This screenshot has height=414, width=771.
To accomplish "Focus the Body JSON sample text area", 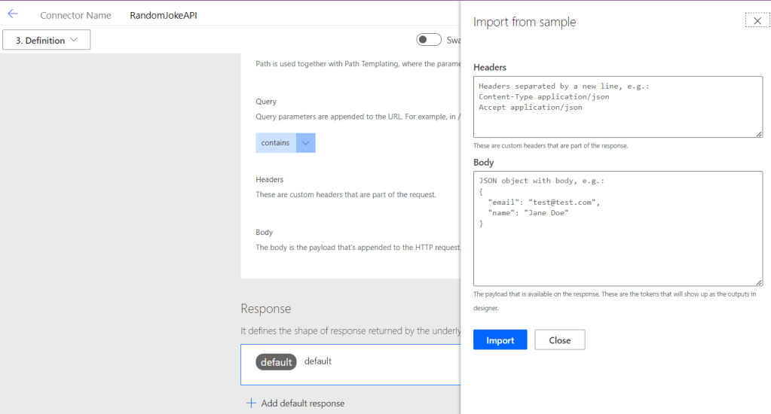I will (618, 228).
